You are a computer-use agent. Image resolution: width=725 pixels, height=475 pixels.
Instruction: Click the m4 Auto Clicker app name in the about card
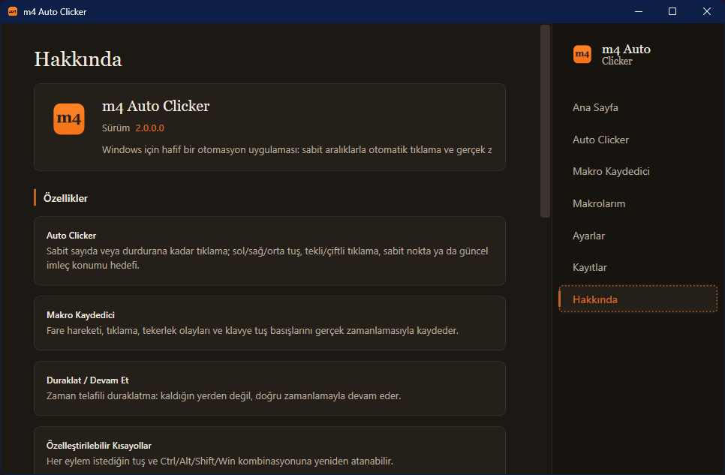pyautogui.click(x=156, y=107)
